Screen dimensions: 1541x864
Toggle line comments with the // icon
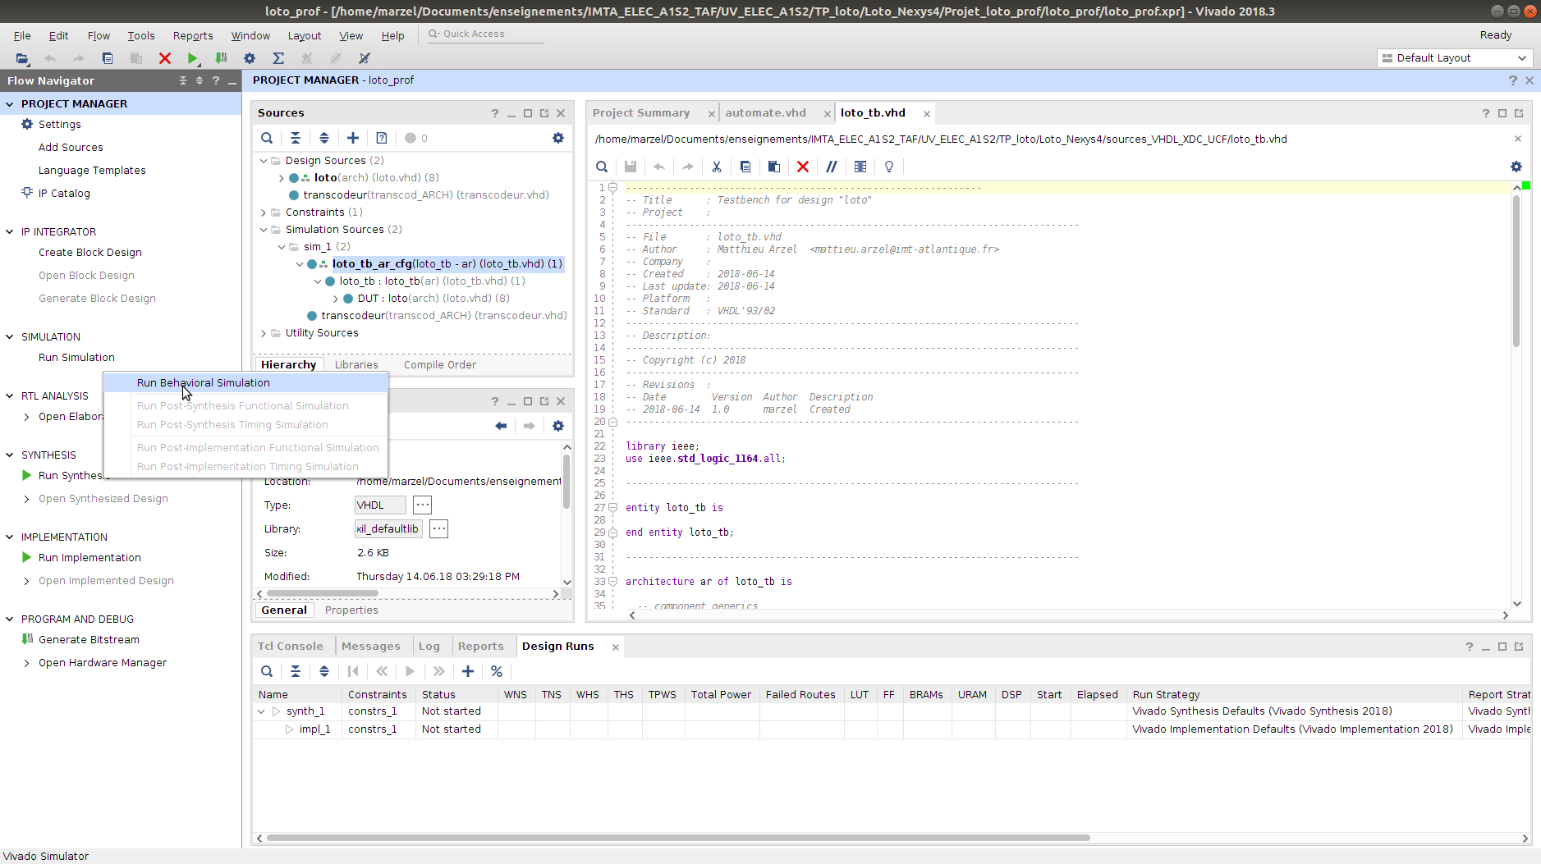coord(832,167)
